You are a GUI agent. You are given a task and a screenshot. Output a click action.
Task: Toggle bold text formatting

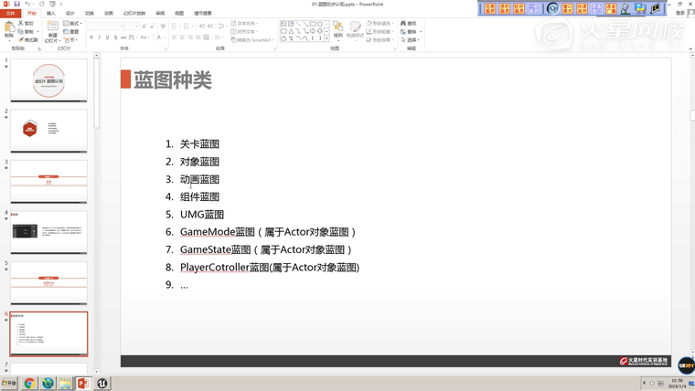91,37
